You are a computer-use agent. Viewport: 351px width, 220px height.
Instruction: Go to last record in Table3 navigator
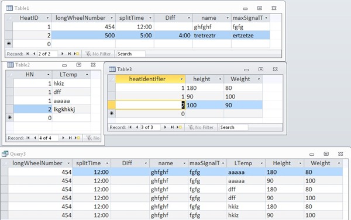click(172, 127)
